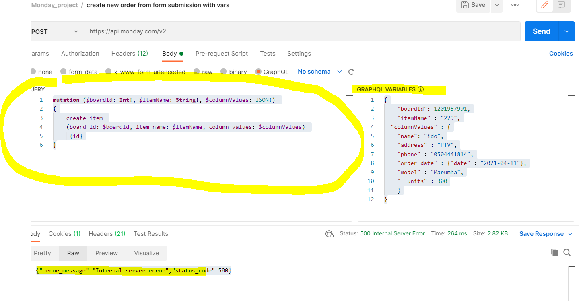583x301 pixels.
Task: Switch to Preview response view
Action: click(x=107, y=253)
